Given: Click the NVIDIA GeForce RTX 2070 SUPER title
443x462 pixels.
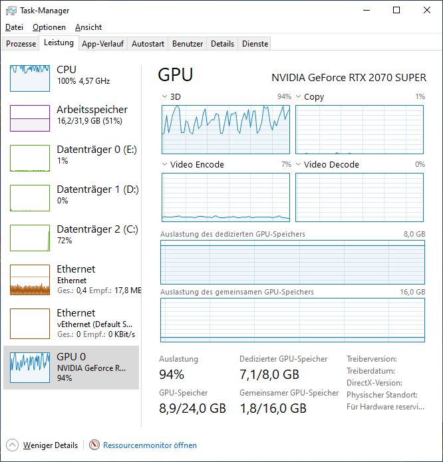Looking at the screenshot, I should click(349, 78).
